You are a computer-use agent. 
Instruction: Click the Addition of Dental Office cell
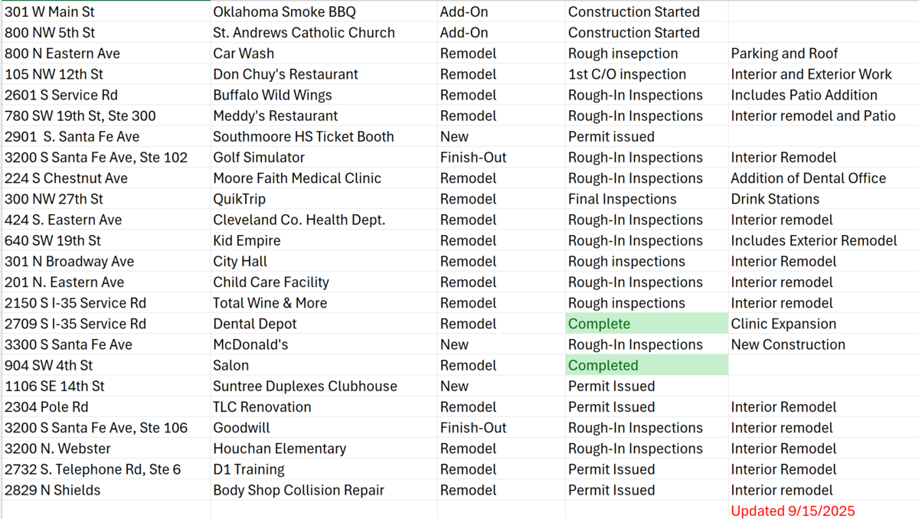coord(824,178)
